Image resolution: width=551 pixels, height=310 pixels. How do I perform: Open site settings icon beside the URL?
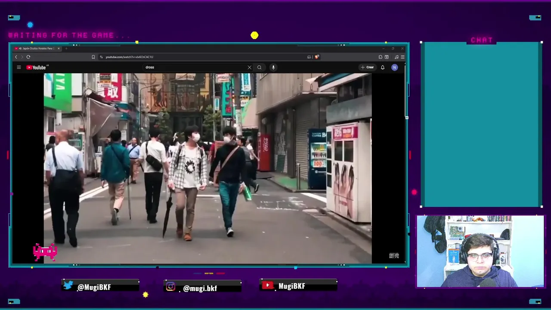pos(101,57)
